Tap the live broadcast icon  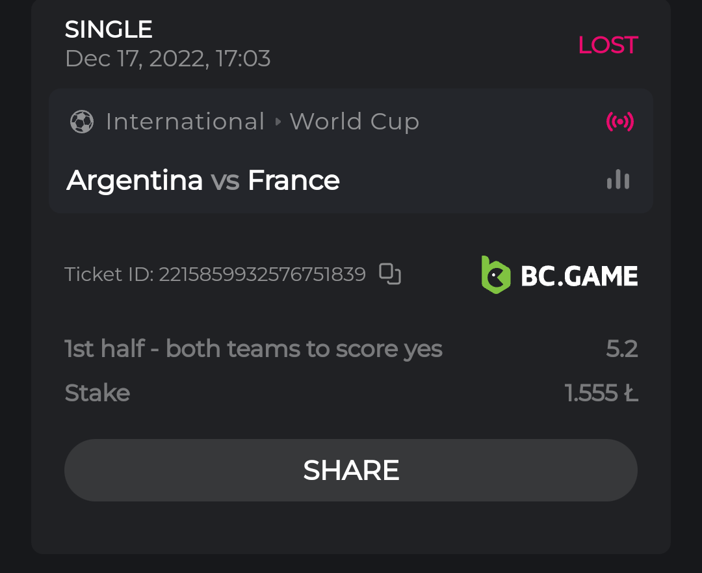tap(619, 122)
